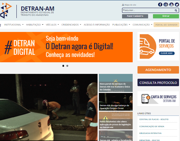
Task: Open the Mapa do site link
Action: [129, 5]
